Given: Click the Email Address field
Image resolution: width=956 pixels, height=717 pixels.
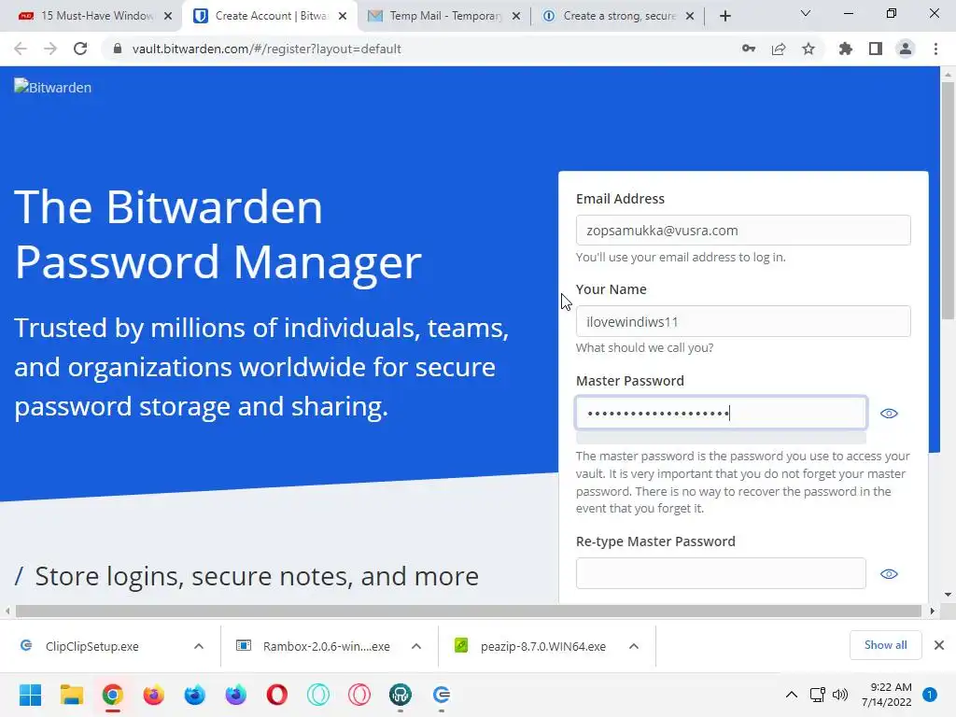Looking at the screenshot, I should coord(743,231).
